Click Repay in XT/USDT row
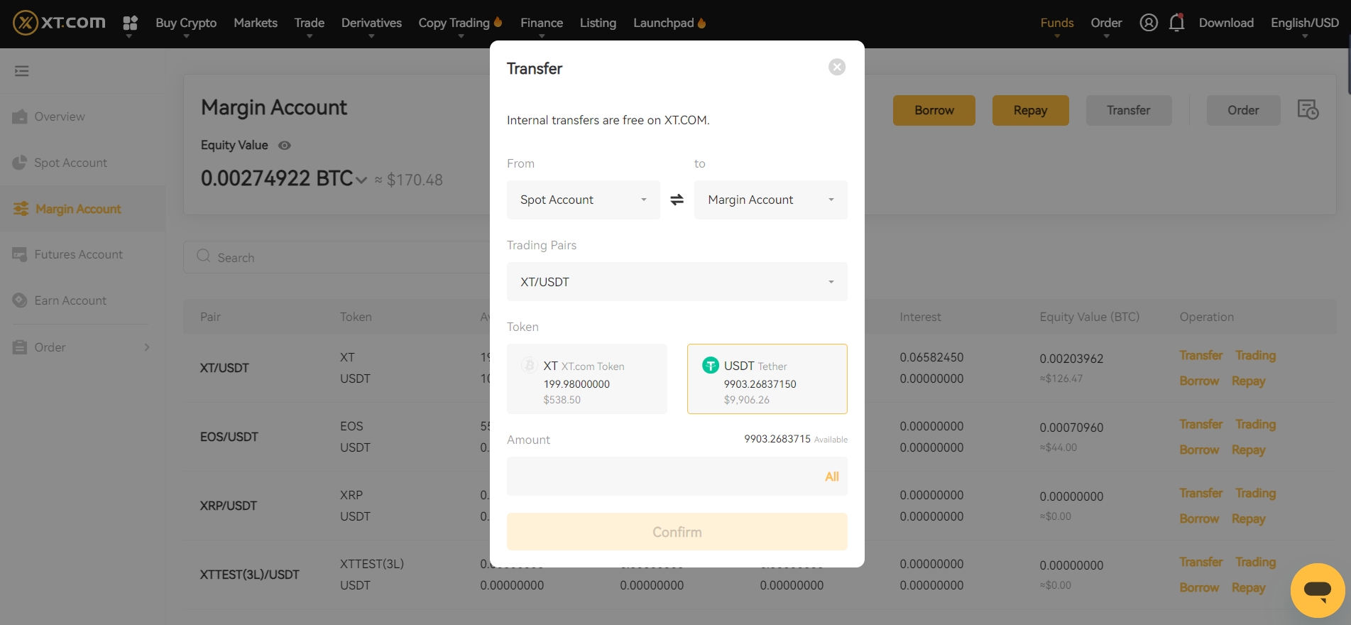The image size is (1351, 625). (1249, 381)
